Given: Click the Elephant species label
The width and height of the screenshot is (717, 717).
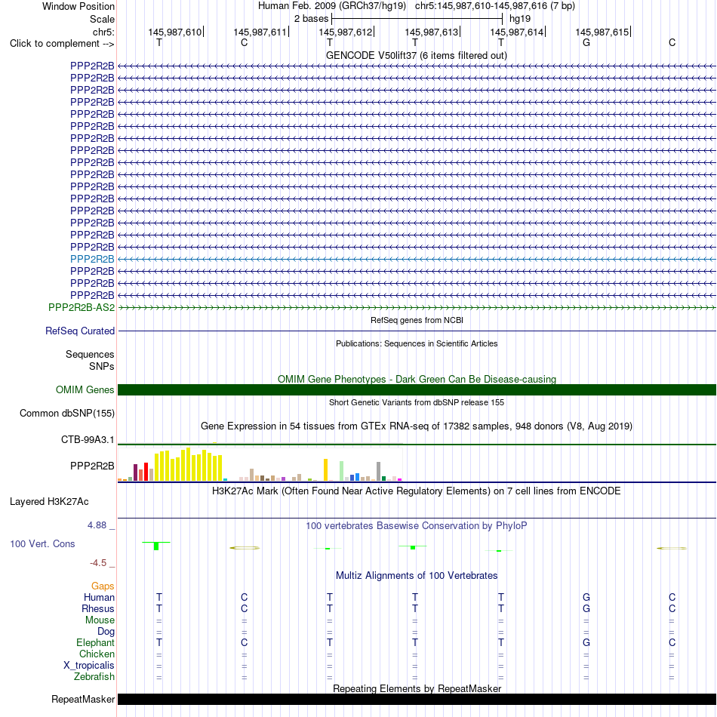Looking at the screenshot, I should click(95, 642).
